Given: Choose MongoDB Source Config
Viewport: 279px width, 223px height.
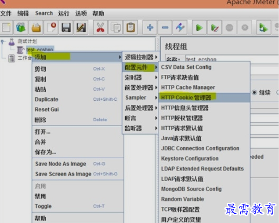Looking at the screenshot, I should [x=204, y=189].
